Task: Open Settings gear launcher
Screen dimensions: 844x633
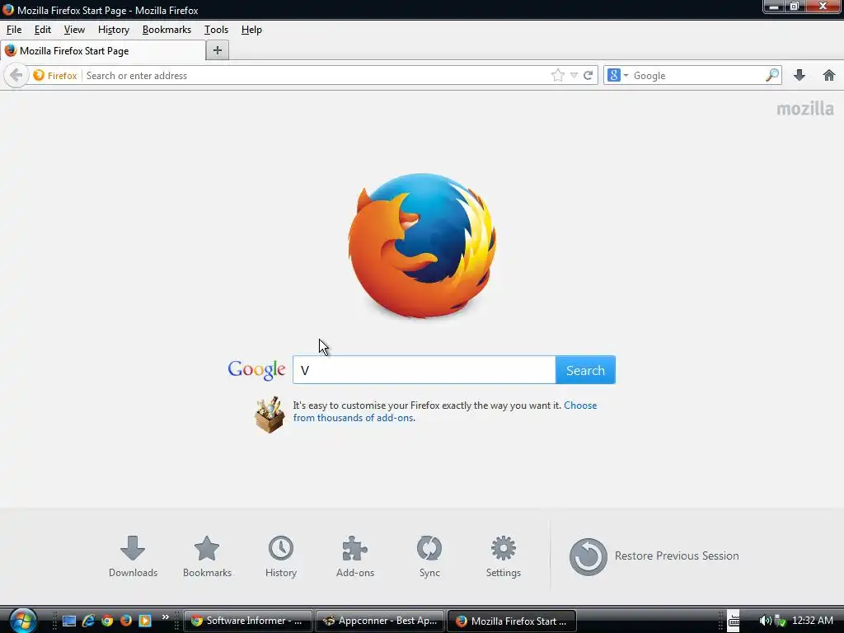Action: click(504, 556)
